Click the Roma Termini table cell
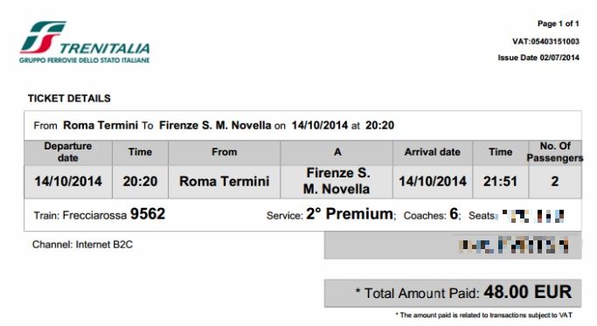597x326 pixels. pos(225,182)
